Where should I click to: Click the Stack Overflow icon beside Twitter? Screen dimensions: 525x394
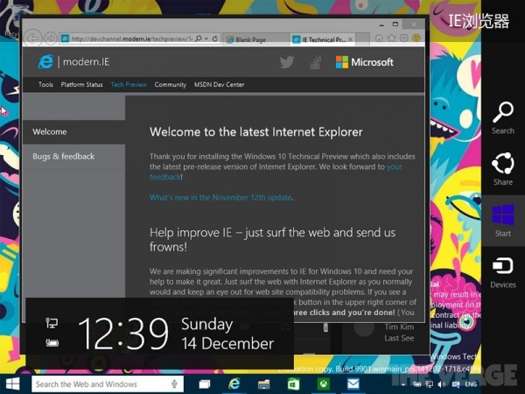315,62
